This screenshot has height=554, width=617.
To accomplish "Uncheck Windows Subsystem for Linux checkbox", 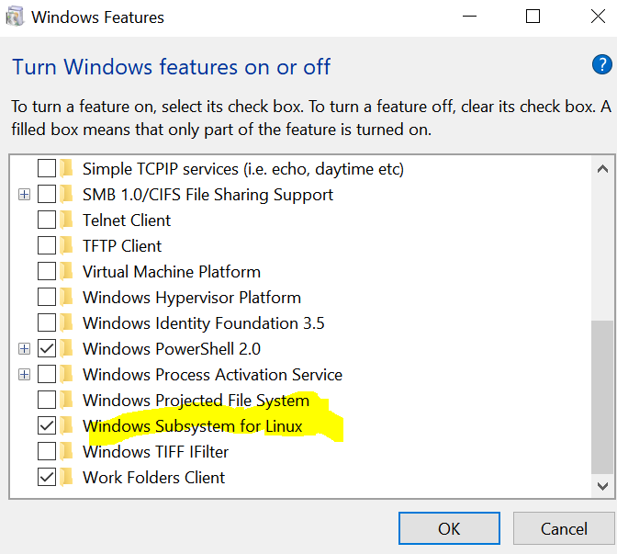I will (x=47, y=425).
